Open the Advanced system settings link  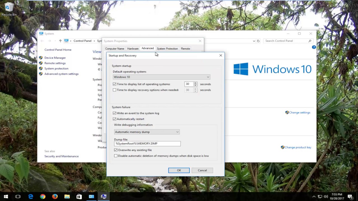[62, 74]
